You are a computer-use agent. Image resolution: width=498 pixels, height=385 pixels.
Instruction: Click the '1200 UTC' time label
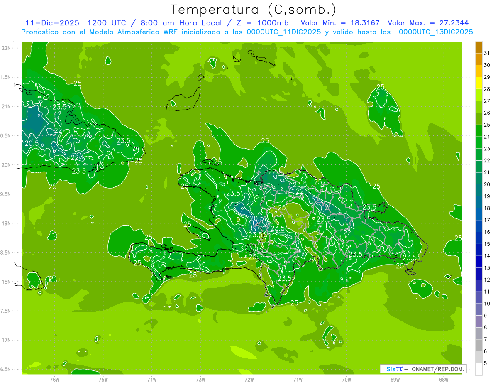click(107, 23)
